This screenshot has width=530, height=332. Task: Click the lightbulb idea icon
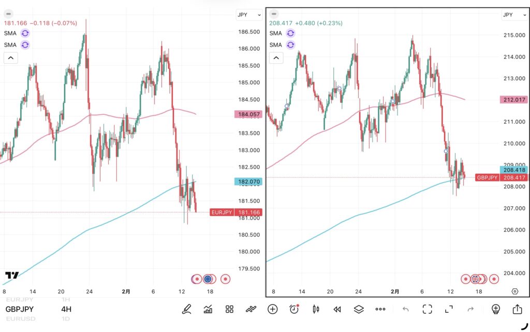pos(495,309)
